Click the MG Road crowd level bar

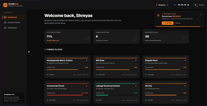[x=116, y=70]
